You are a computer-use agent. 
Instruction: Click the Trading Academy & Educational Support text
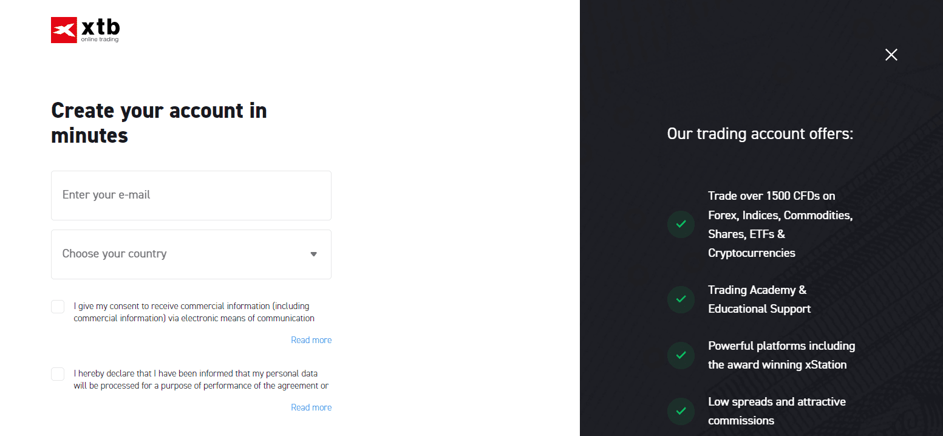click(x=759, y=299)
